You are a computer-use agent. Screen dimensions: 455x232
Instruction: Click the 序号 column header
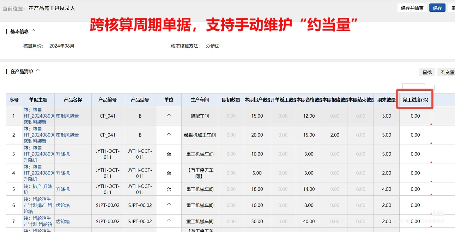pos(14,100)
